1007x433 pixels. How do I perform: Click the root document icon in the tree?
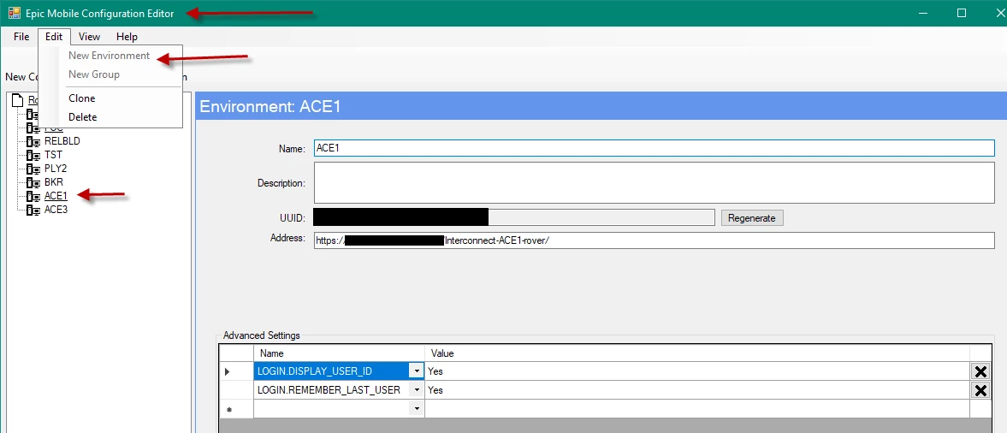(18, 100)
